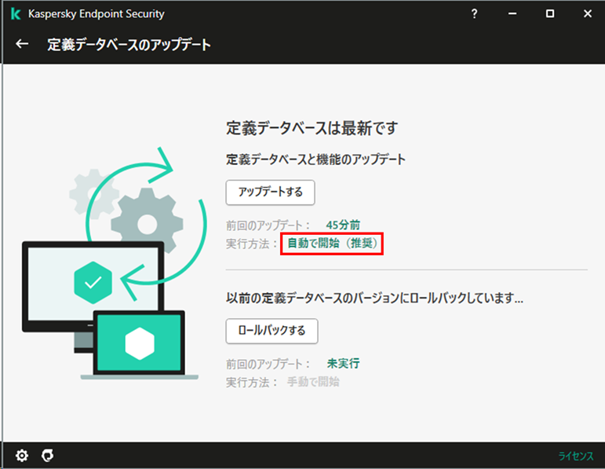Viewport: 605px width, 469px height.
Task: Maximize the Kaspersky window
Action: 550,14
